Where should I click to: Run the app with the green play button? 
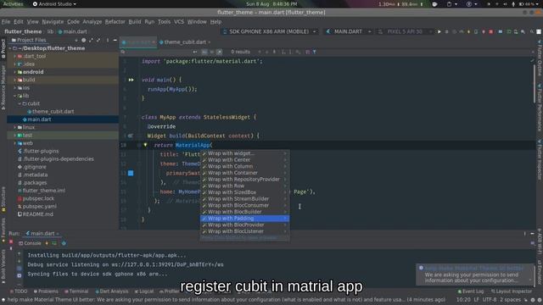[439, 31]
